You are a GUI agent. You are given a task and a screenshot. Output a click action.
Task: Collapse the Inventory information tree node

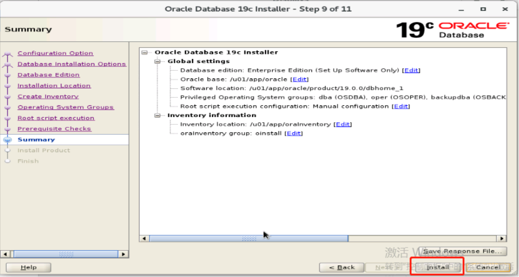click(x=158, y=116)
